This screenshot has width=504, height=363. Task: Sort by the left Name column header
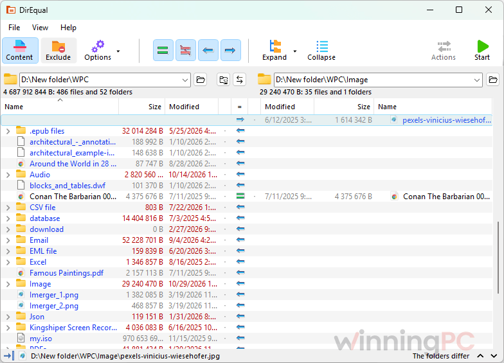tap(60, 107)
